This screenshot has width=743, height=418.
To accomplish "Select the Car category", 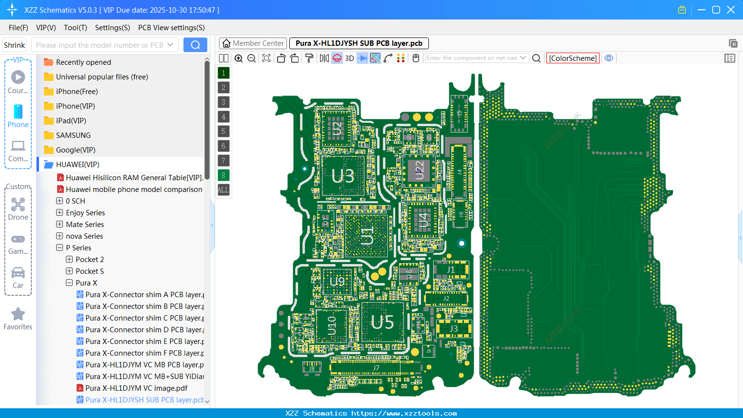I will coord(18,277).
